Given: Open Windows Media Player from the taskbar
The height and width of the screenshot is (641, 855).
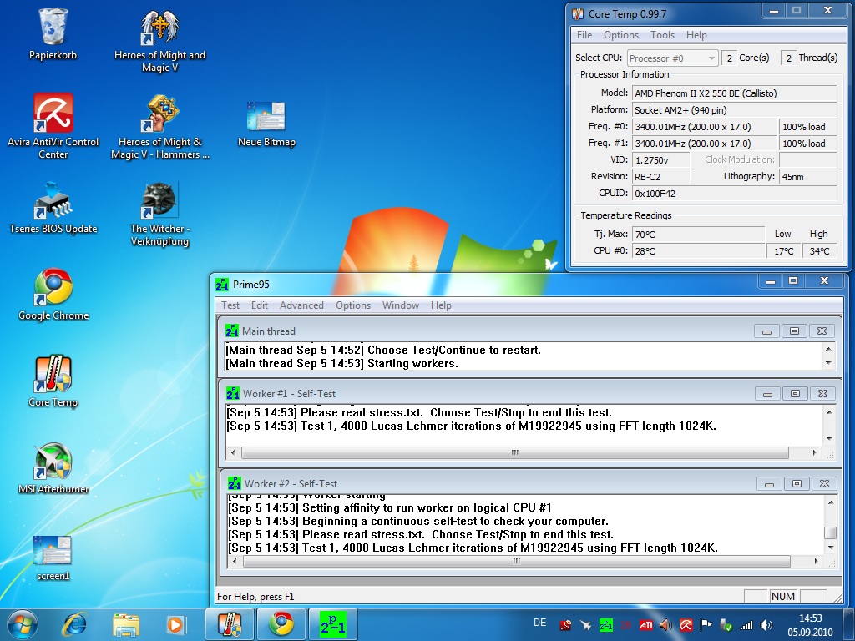Looking at the screenshot, I should [x=175, y=624].
